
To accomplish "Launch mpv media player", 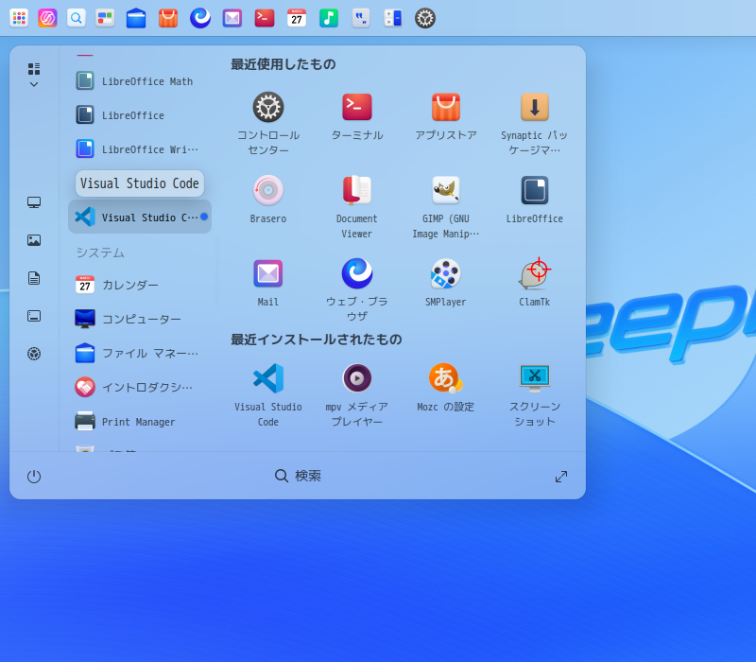I will click(357, 378).
